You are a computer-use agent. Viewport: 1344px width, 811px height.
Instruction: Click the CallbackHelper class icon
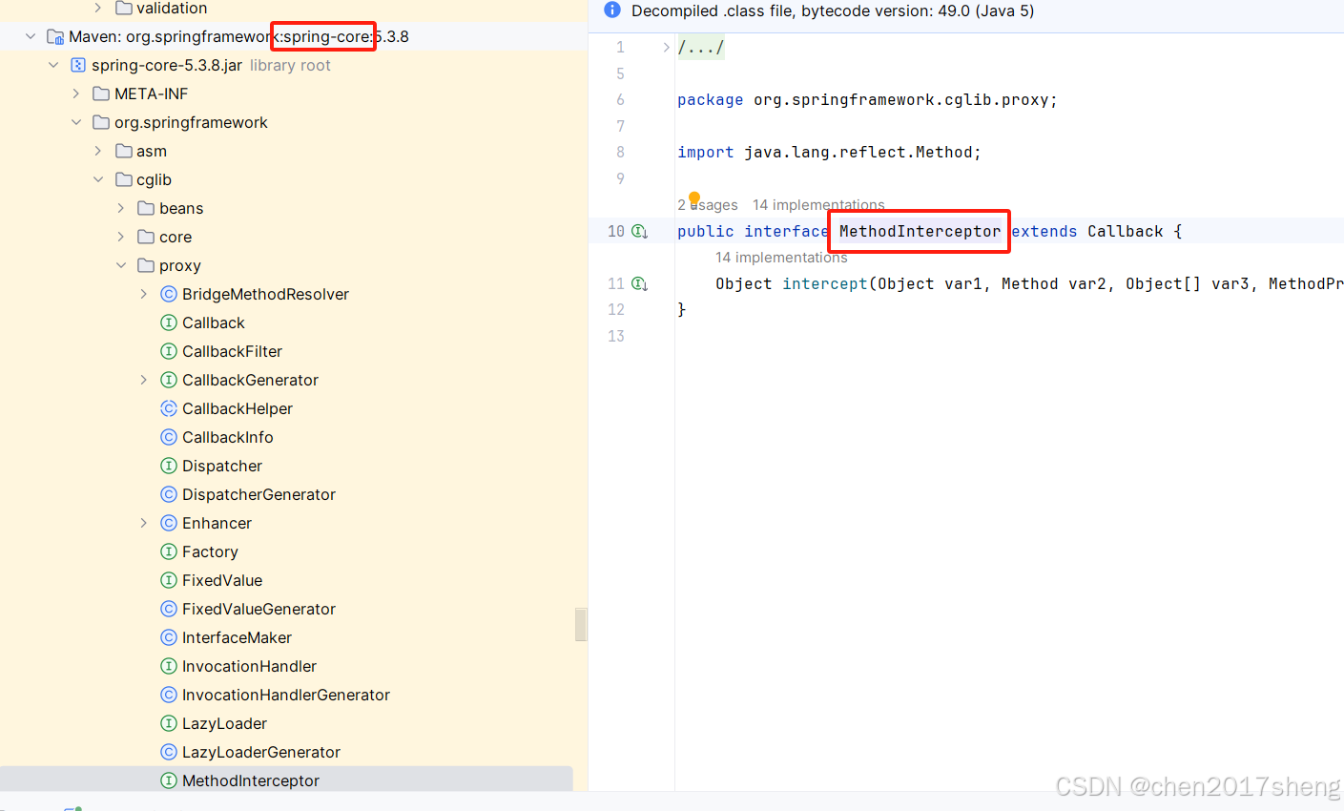[x=169, y=408]
